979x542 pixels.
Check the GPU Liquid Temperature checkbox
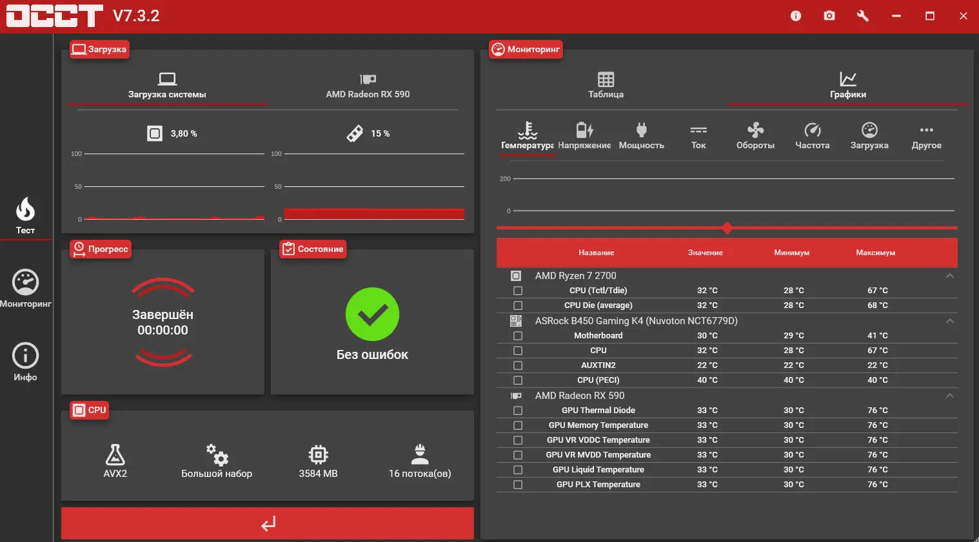pyautogui.click(x=518, y=470)
